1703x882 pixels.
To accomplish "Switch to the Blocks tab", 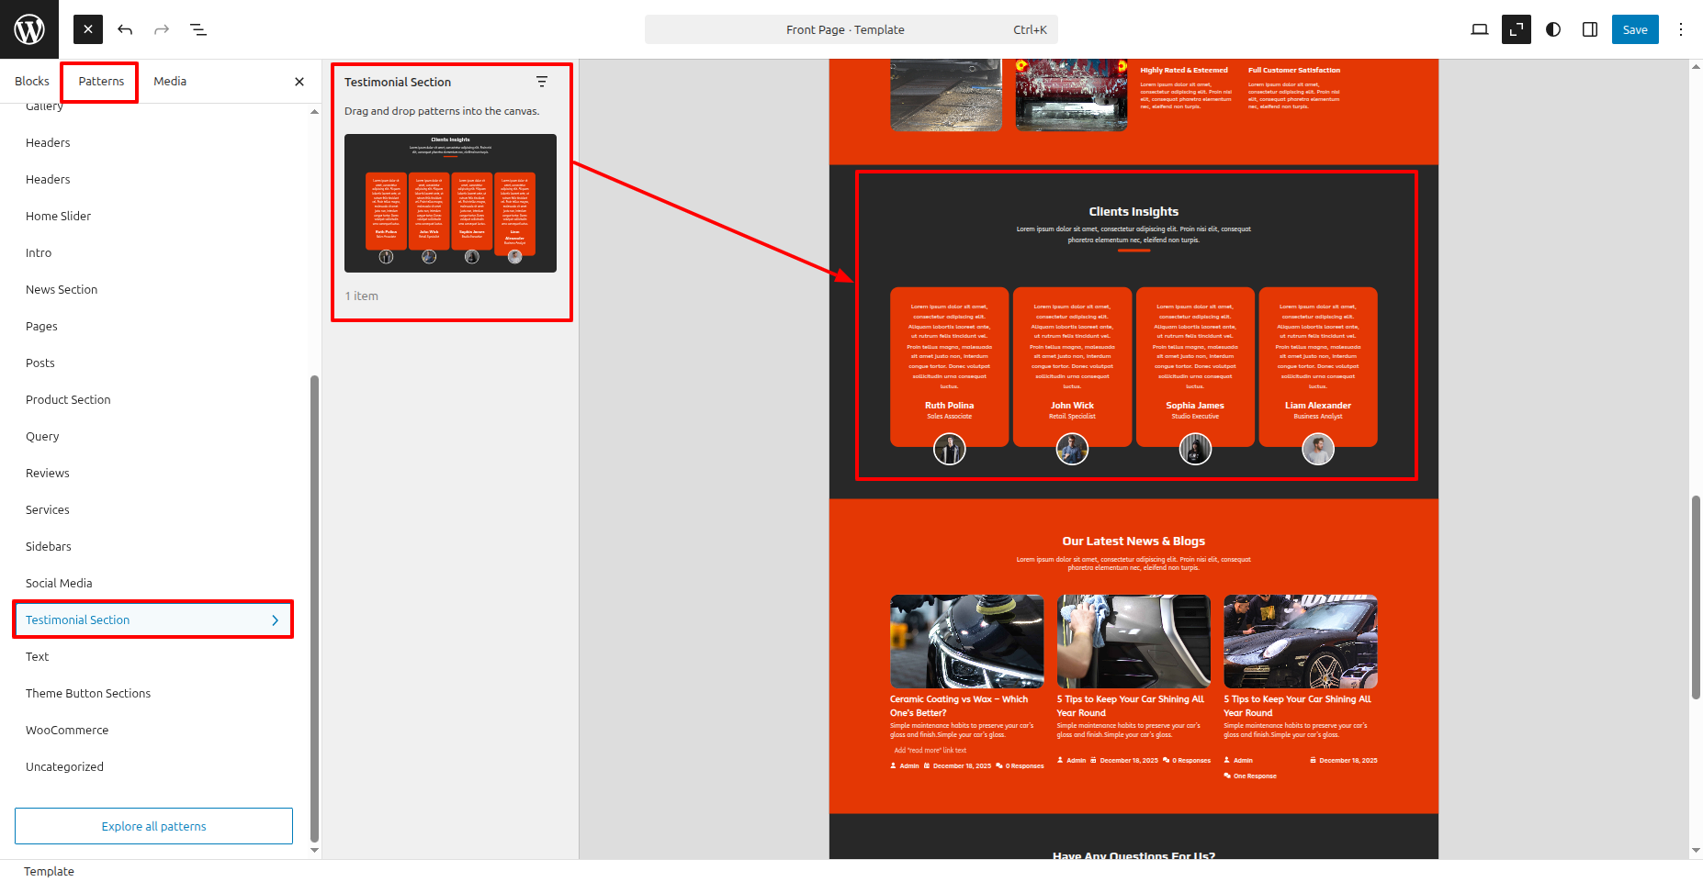I will [x=32, y=82].
